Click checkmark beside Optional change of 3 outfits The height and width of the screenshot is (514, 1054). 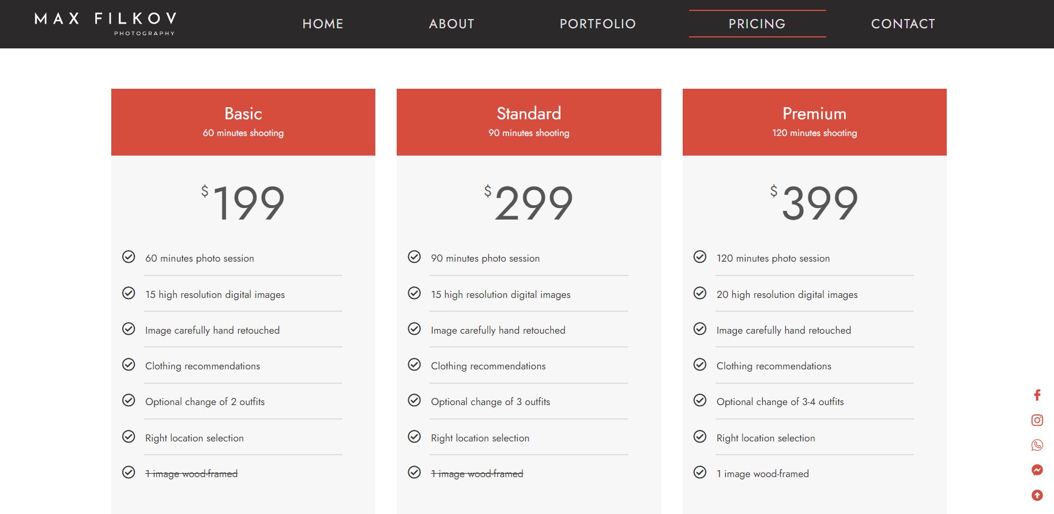coord(414,400)
